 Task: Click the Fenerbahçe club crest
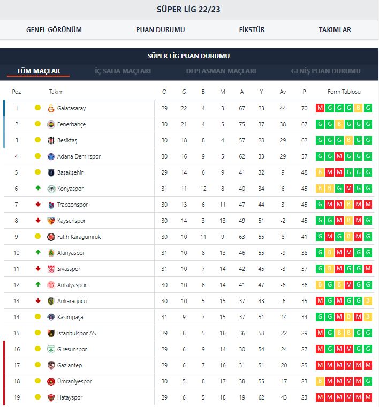[x=51, y=124]
